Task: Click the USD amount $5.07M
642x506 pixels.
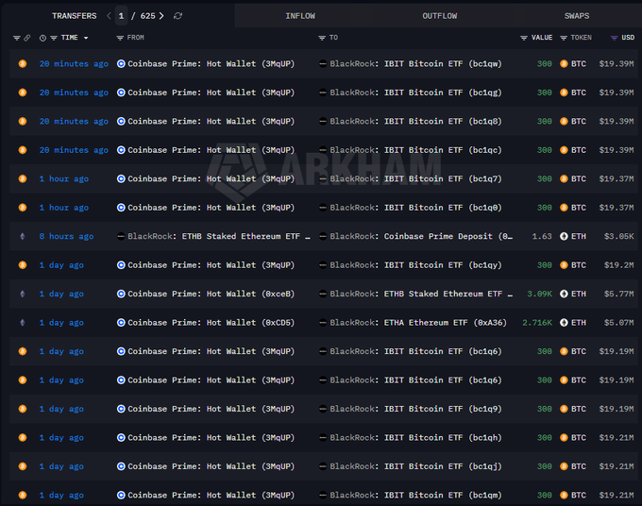Action: tap(618, 323)
